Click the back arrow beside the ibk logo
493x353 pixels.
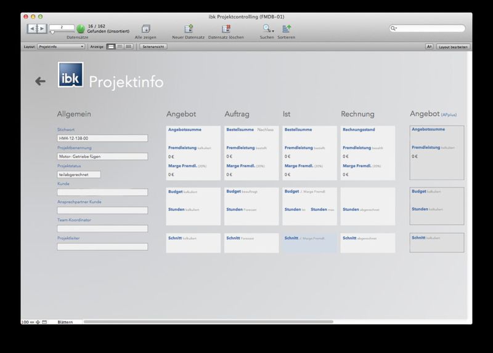coord(40,81)
